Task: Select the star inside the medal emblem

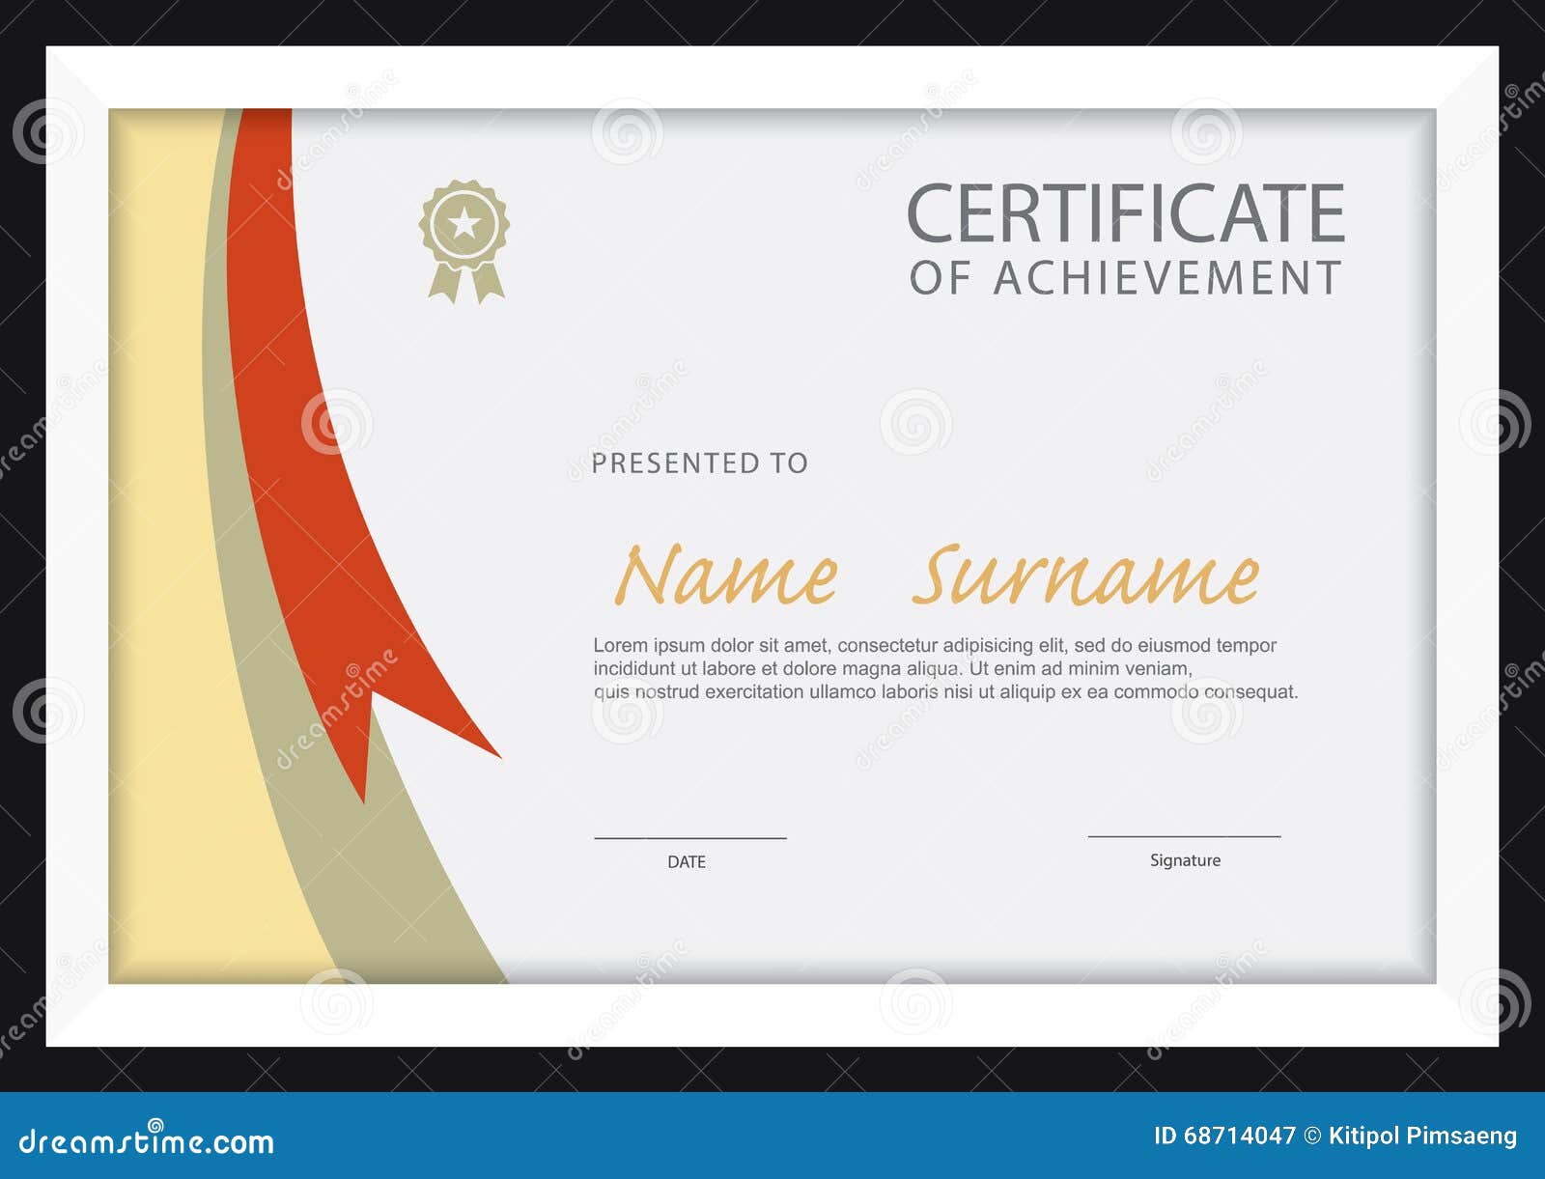Action: point(464,224)
